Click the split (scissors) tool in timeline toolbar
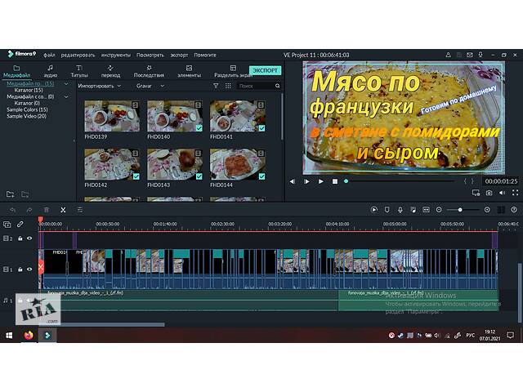Viewport: 523px width, 392px height. pos(65,210)
